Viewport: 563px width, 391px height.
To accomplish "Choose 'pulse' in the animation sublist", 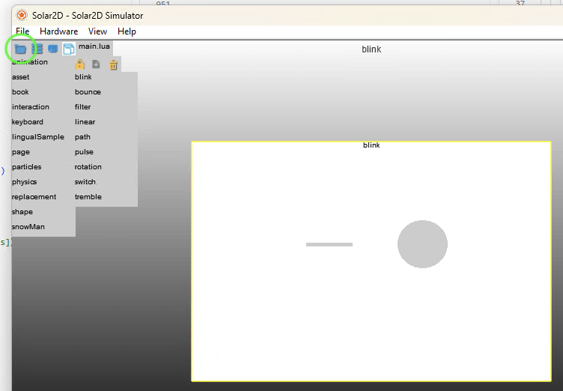I will (84, 152).
